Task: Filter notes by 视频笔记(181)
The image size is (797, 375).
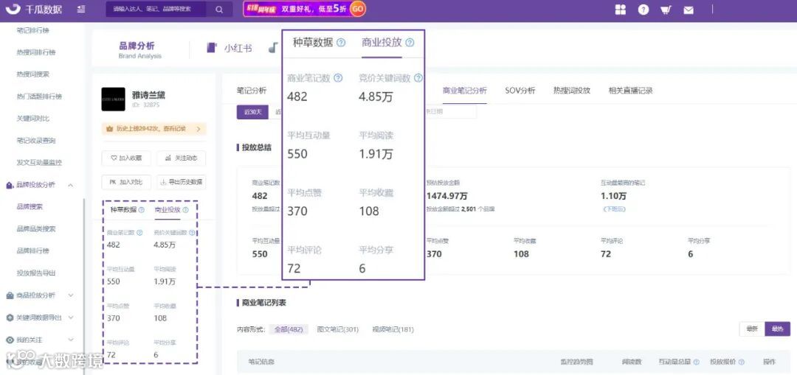Action: point(393,330)
